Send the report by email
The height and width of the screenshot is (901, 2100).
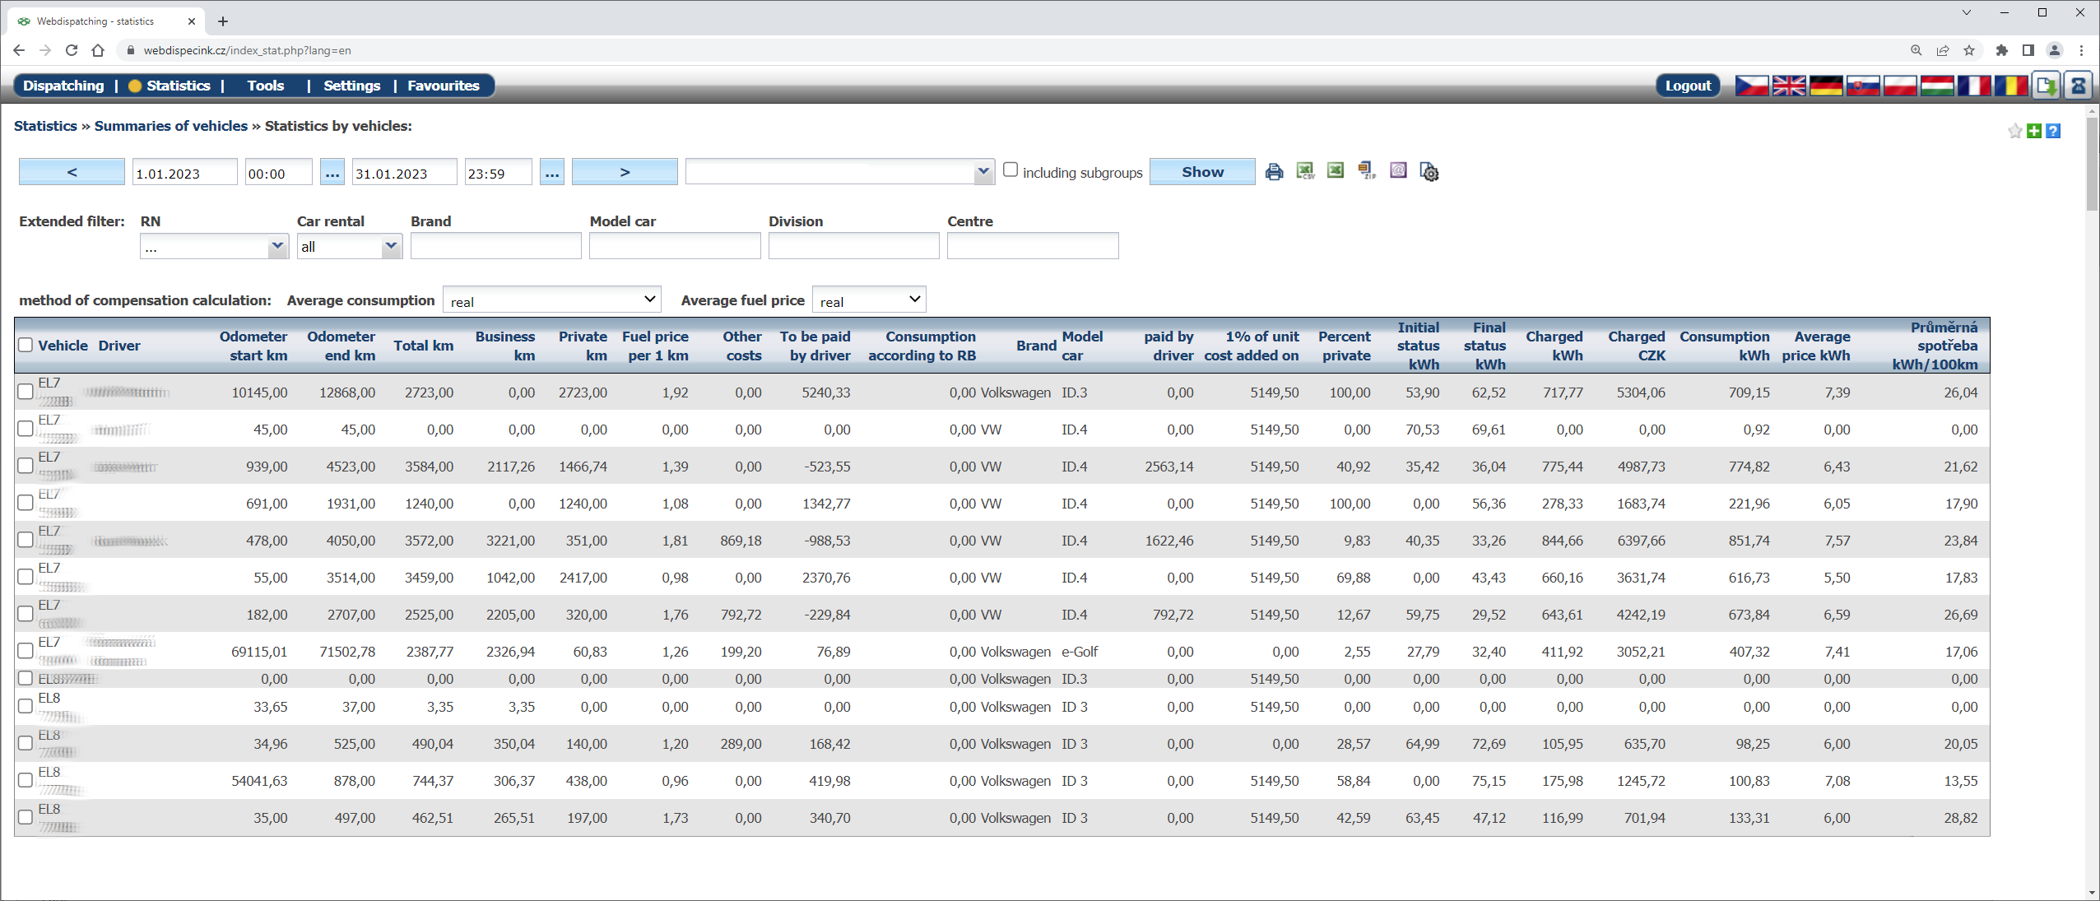[x=1397, y=171]
